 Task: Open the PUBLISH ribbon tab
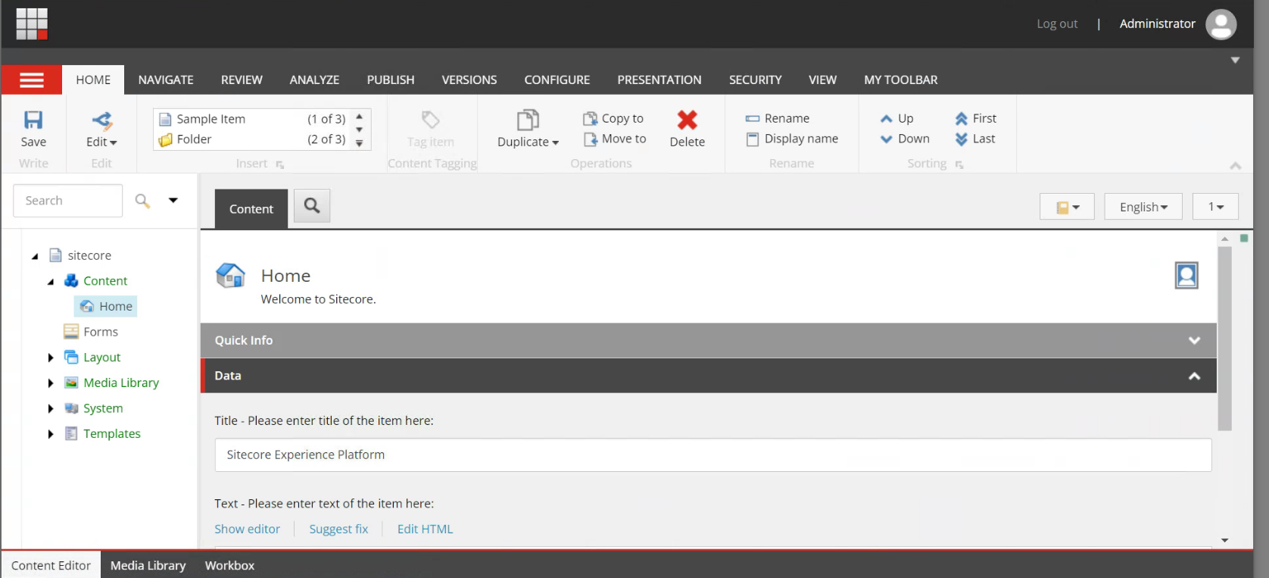[391, 80]
